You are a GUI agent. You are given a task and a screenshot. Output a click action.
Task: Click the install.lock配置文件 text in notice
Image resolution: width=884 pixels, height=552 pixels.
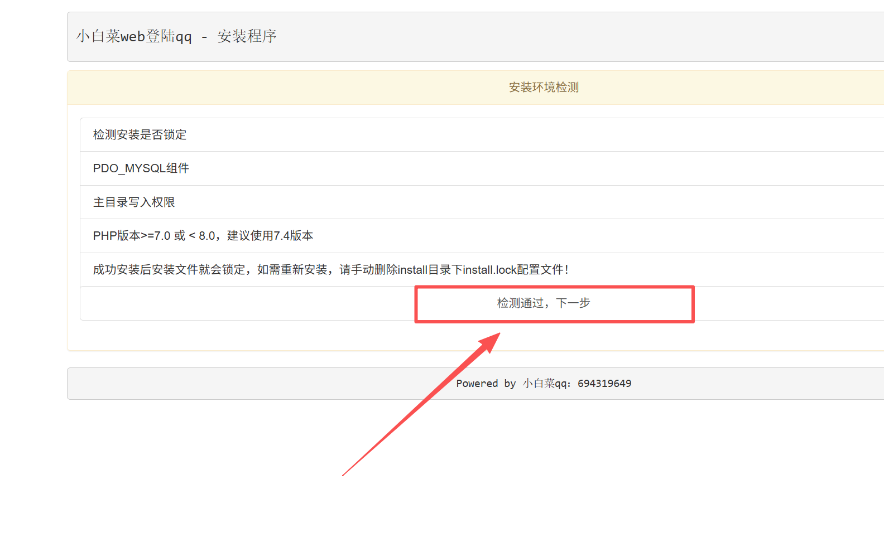coord(512,270)
